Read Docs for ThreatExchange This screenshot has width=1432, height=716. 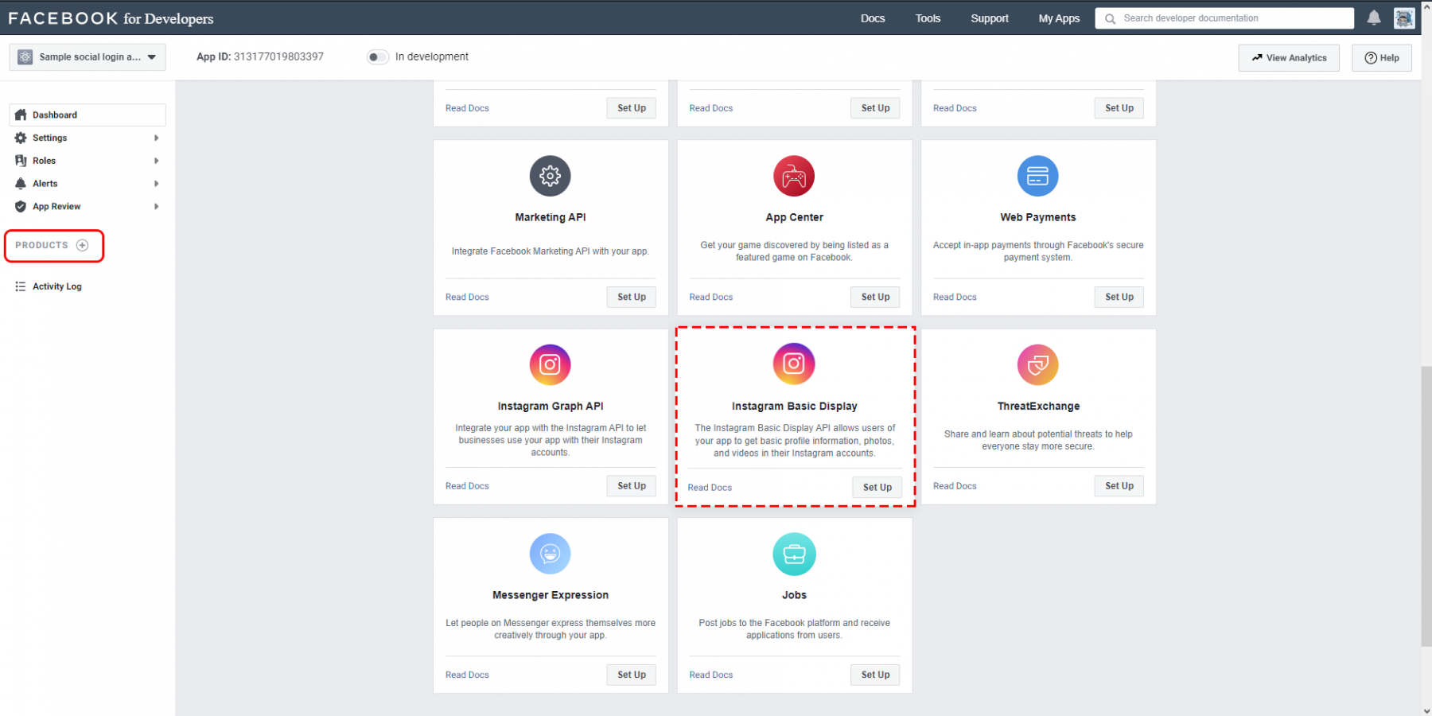(955, 486)
